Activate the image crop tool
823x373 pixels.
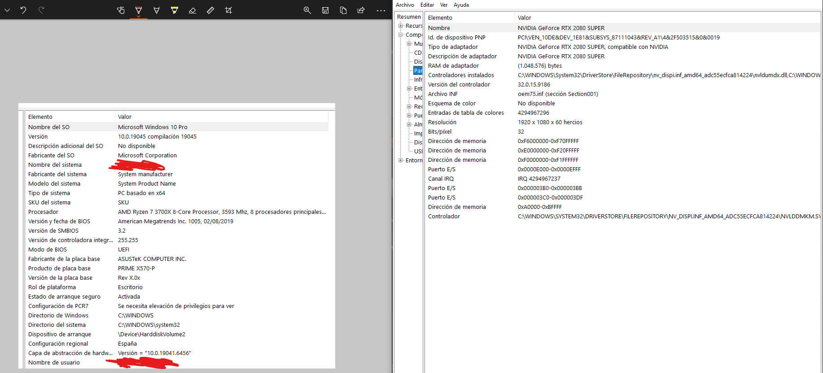[228, 10]
